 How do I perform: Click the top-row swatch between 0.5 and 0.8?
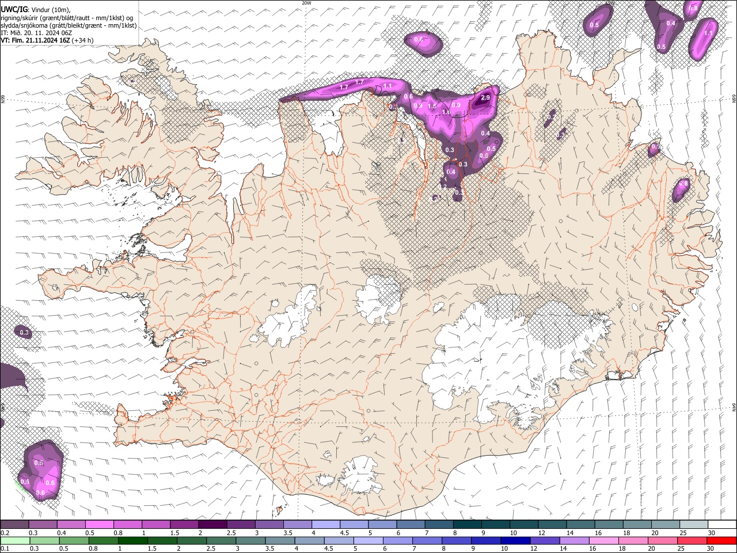(99, 524)
